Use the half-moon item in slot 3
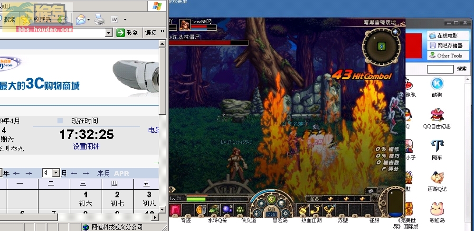This screenshot has width=474, height=231. [x=200, y=210]
